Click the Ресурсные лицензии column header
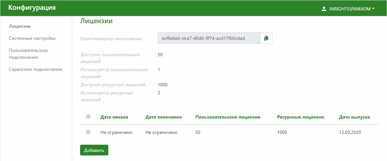This screenshot has width=387, height=161. point(300,117)
